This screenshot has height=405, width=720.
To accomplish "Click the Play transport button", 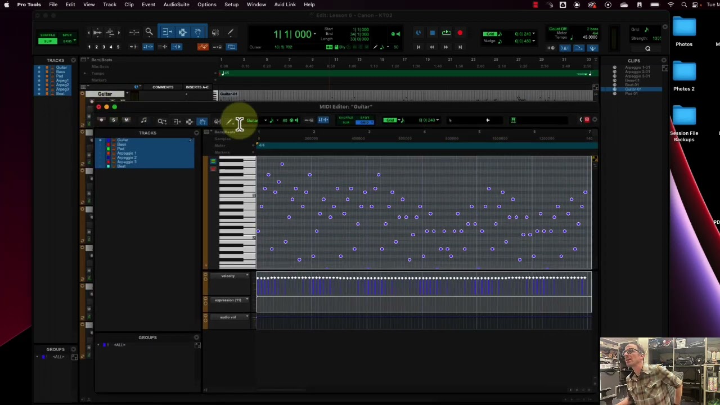I will coord(446,33).
